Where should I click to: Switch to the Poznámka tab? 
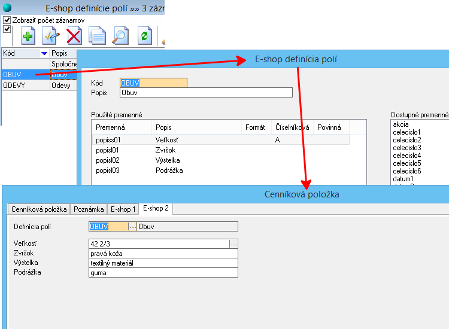point(88,209)
